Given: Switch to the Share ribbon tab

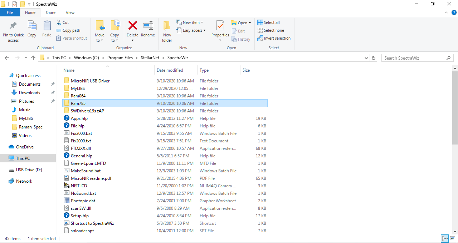Looking at the screenshot, I should coord(50,12).
